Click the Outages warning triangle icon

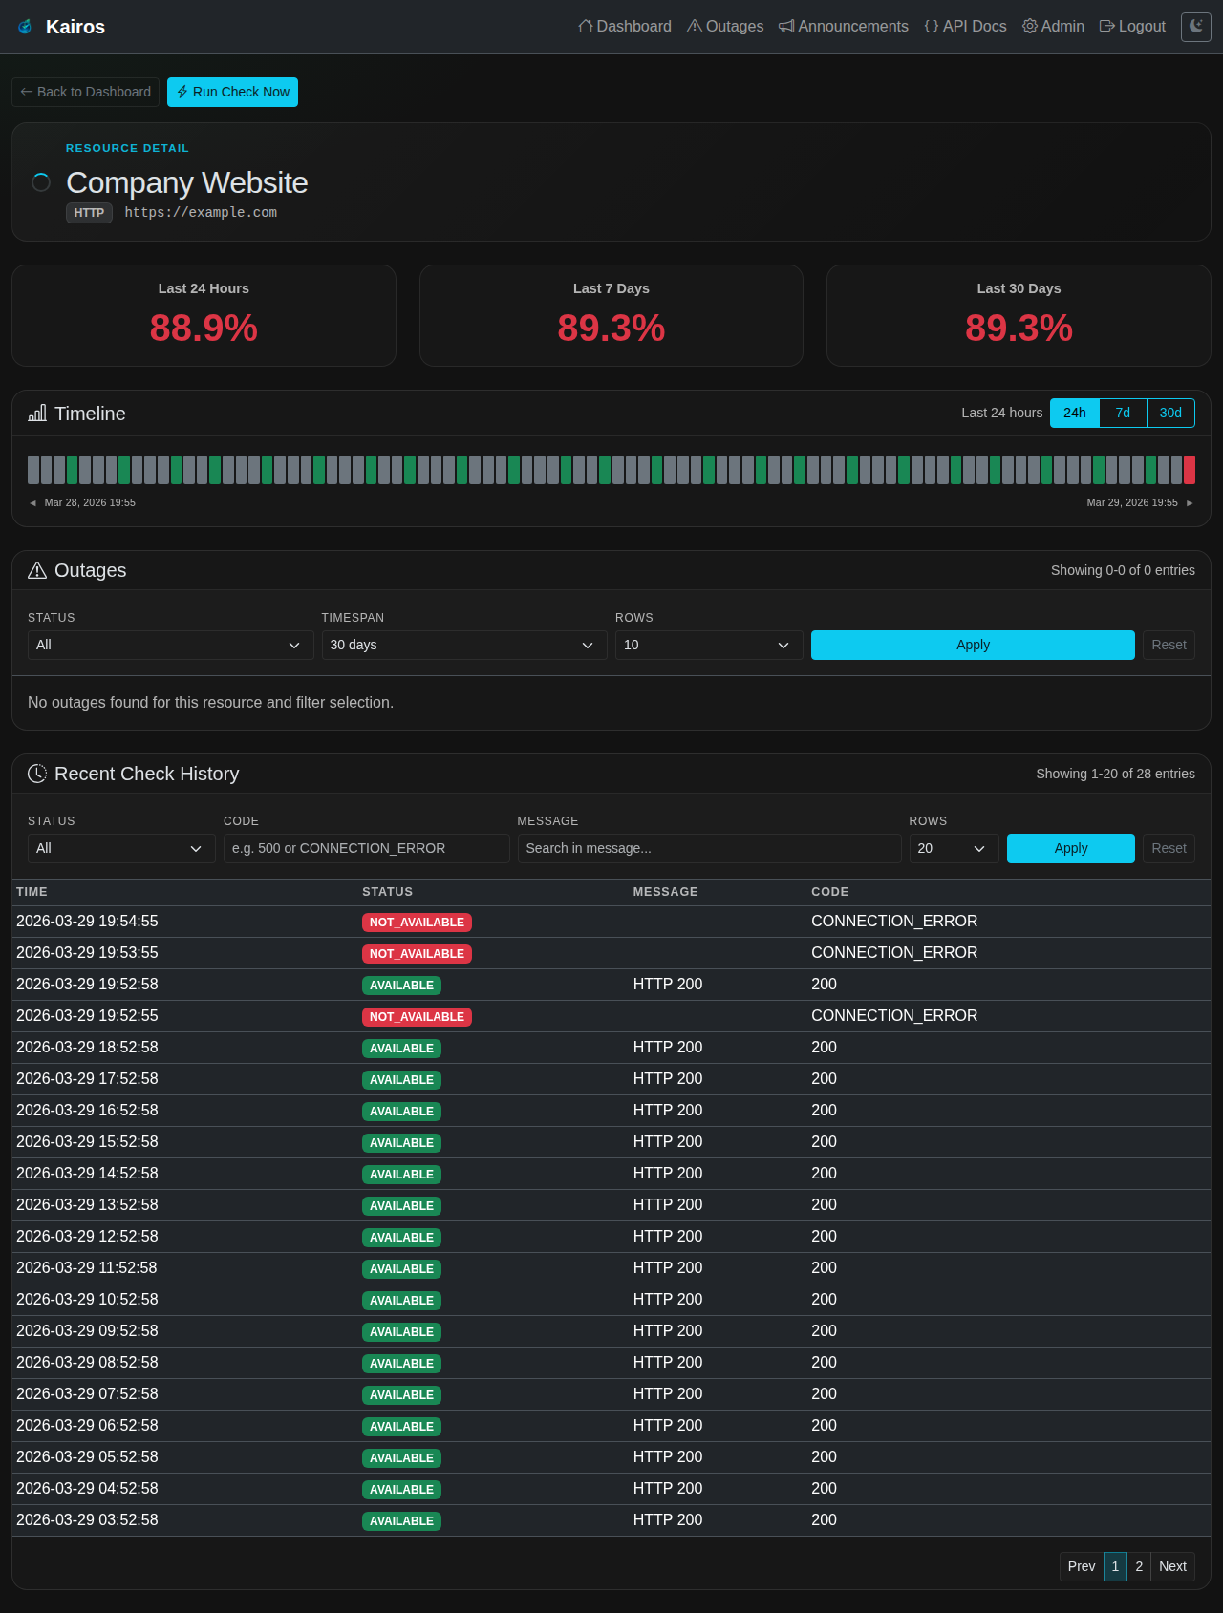[37, 570]
